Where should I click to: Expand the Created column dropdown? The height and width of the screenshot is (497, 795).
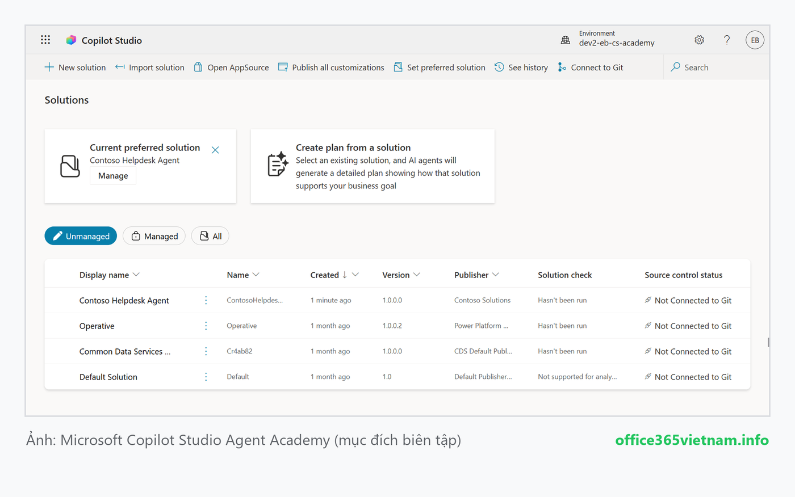coord(355,275)
